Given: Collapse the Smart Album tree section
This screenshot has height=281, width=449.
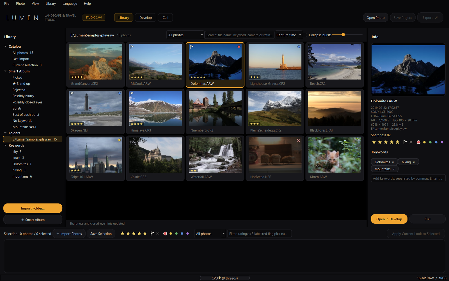Looking at the screenshot, I should [x=5, y=71].
